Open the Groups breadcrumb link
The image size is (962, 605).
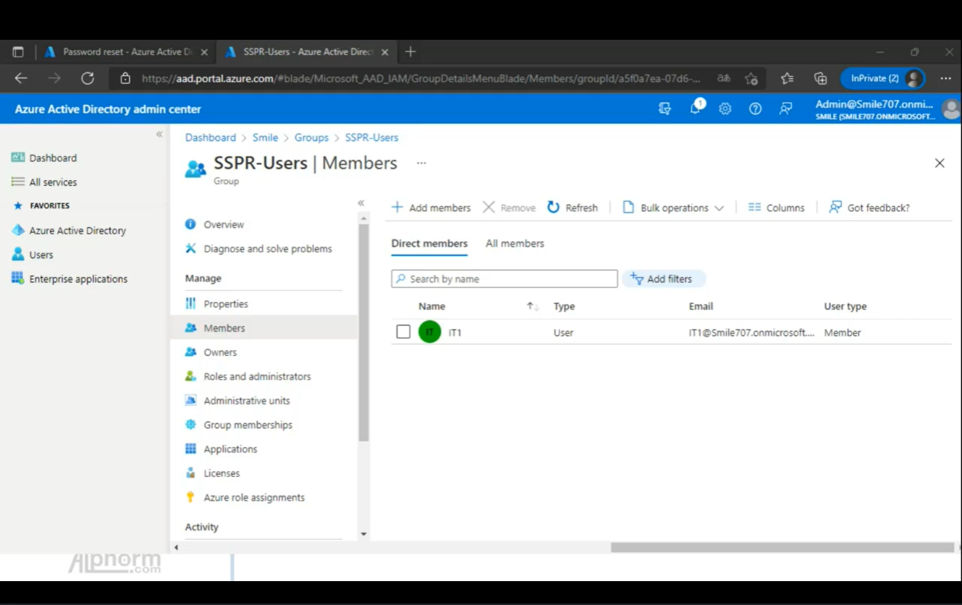click(x=311, y=137)
